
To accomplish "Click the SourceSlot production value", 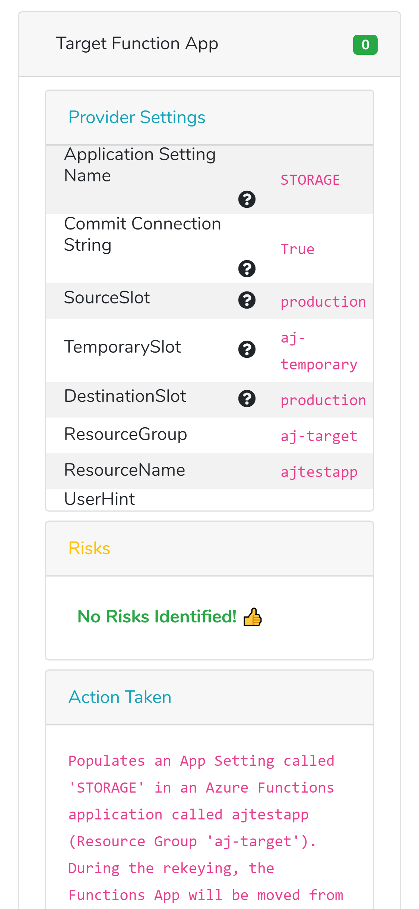I will pyautogui.click(x=323, y=302).
